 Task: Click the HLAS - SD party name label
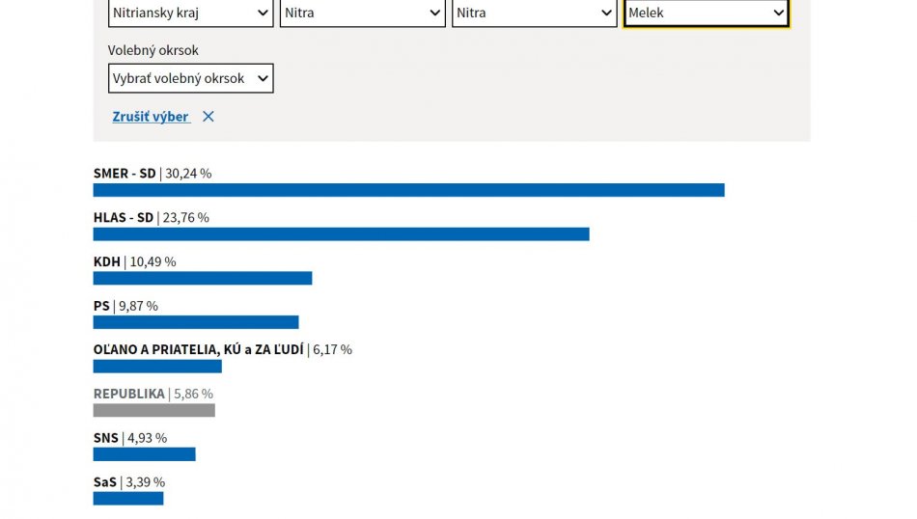(x=124, y=218)
